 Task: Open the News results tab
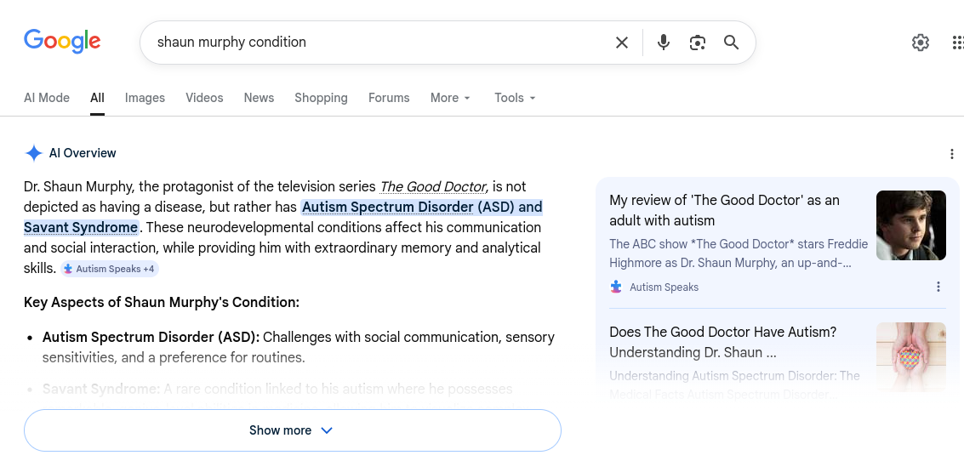pyautogui.click(x=259, y=98)
